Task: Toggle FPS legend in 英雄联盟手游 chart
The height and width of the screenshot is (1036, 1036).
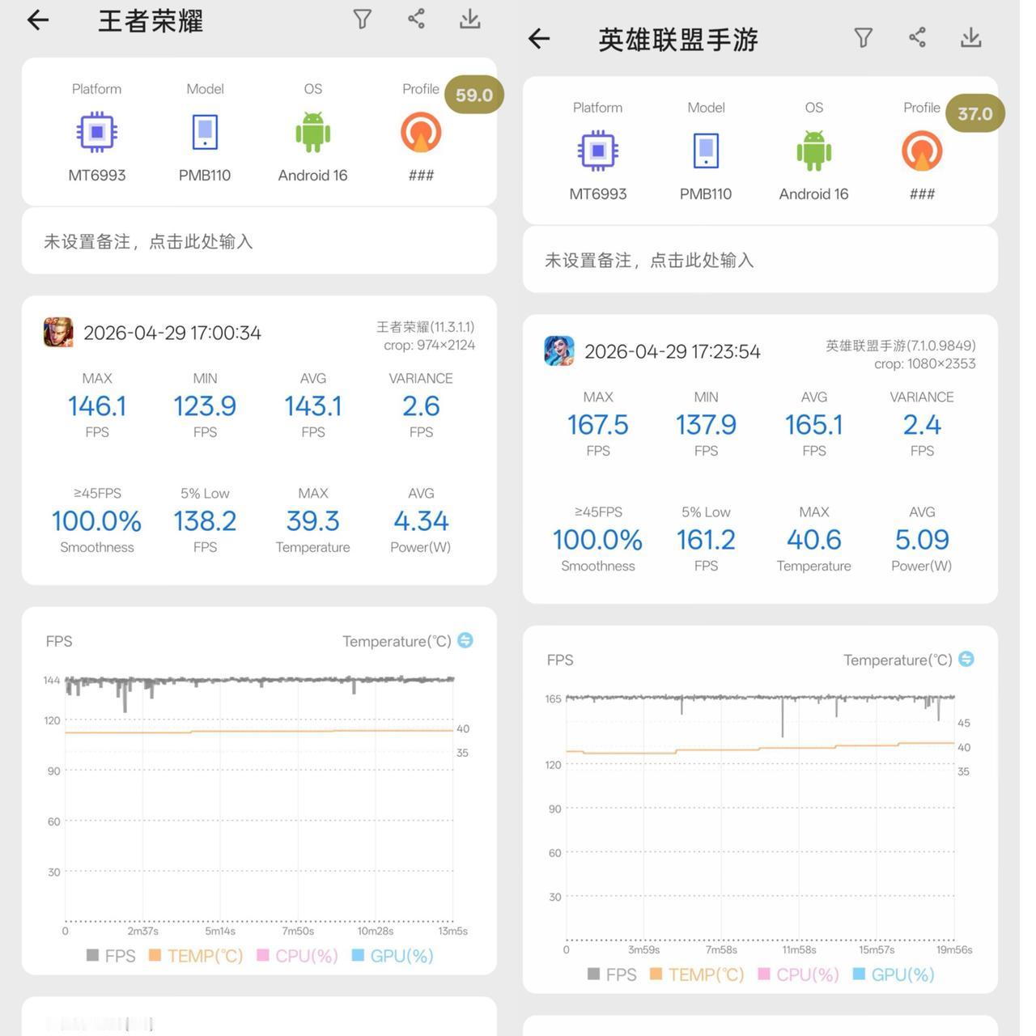Action: (x=612, y=974)
